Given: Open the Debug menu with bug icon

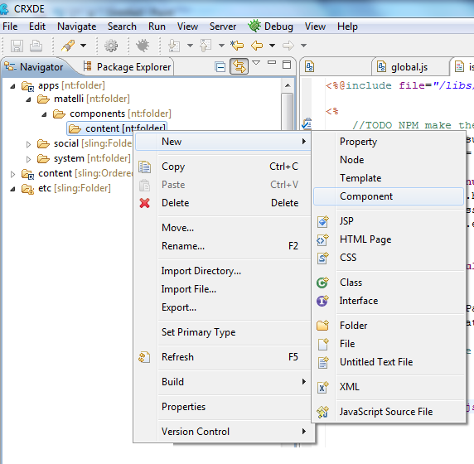Looking at the screenshot, I should point(270,27).
